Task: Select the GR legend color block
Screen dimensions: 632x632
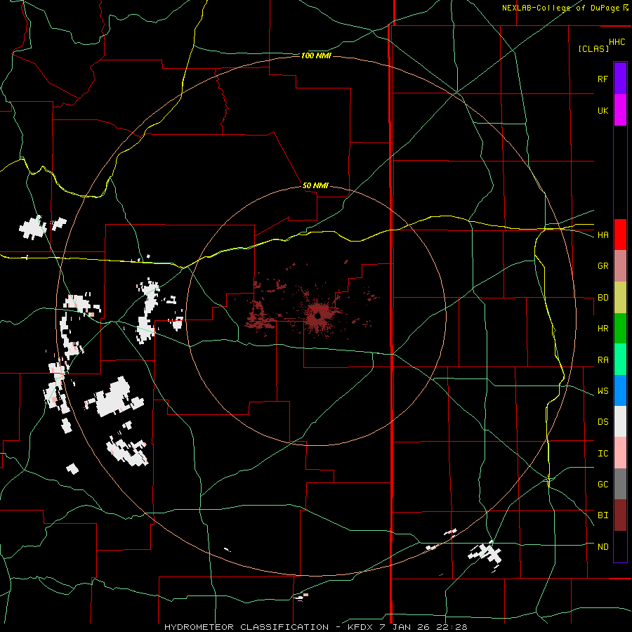Action: tap(620, 266)
